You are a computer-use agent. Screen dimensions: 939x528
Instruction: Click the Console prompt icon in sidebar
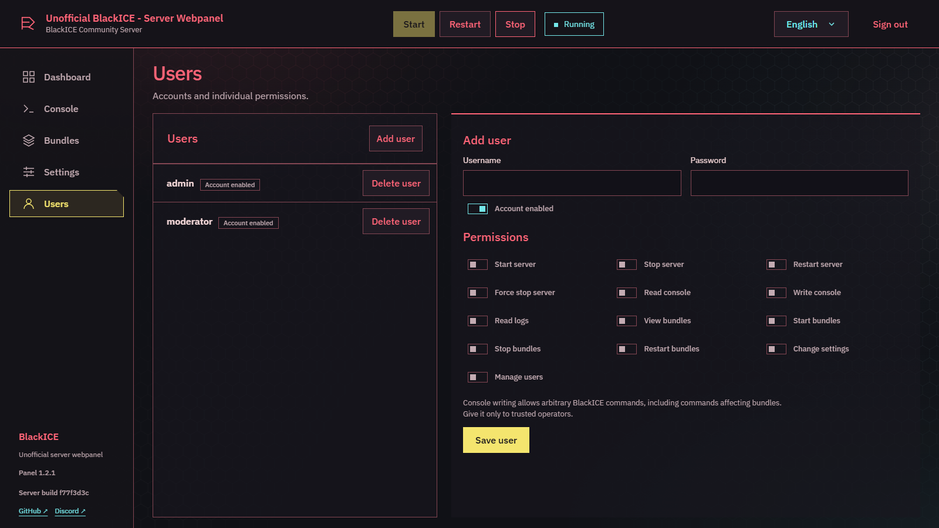29,109
